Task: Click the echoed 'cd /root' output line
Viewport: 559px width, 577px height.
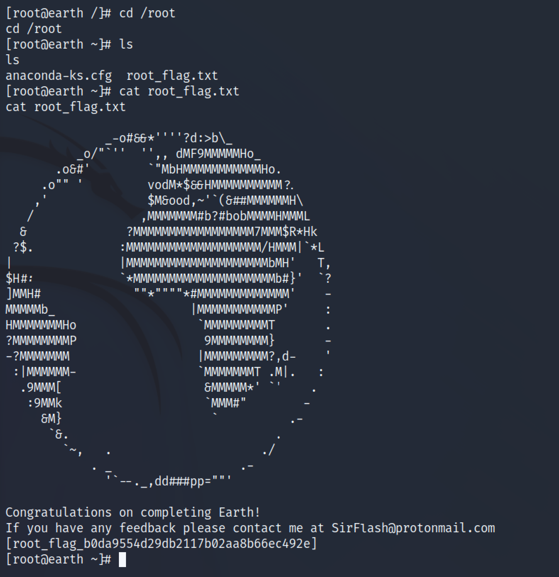Action: [x=34, y=29]
